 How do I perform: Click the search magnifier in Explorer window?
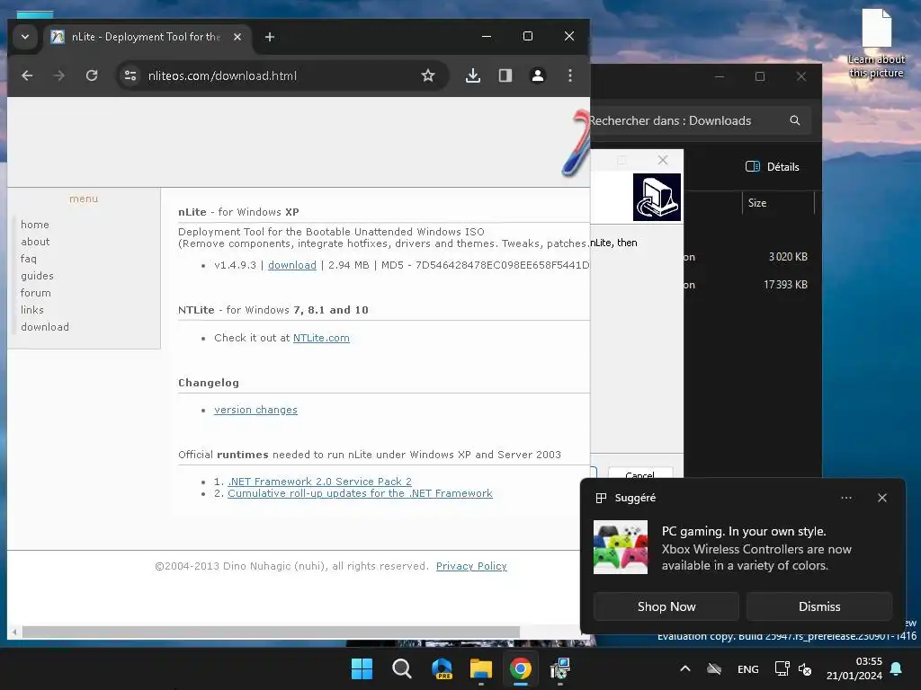point(795,120)
